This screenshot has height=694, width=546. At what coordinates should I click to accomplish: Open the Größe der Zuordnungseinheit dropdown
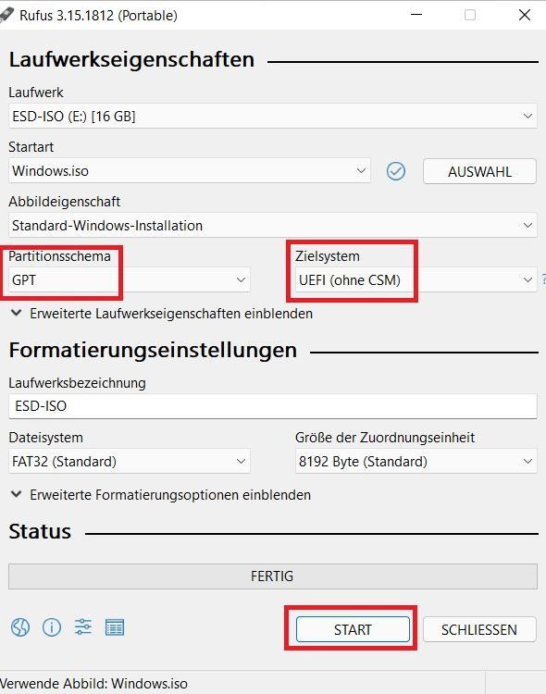(416, 461)
